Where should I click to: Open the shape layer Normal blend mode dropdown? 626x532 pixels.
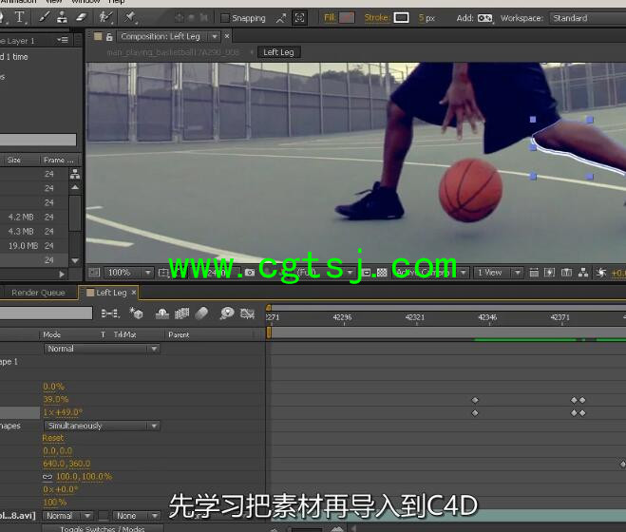coord(102,349)
